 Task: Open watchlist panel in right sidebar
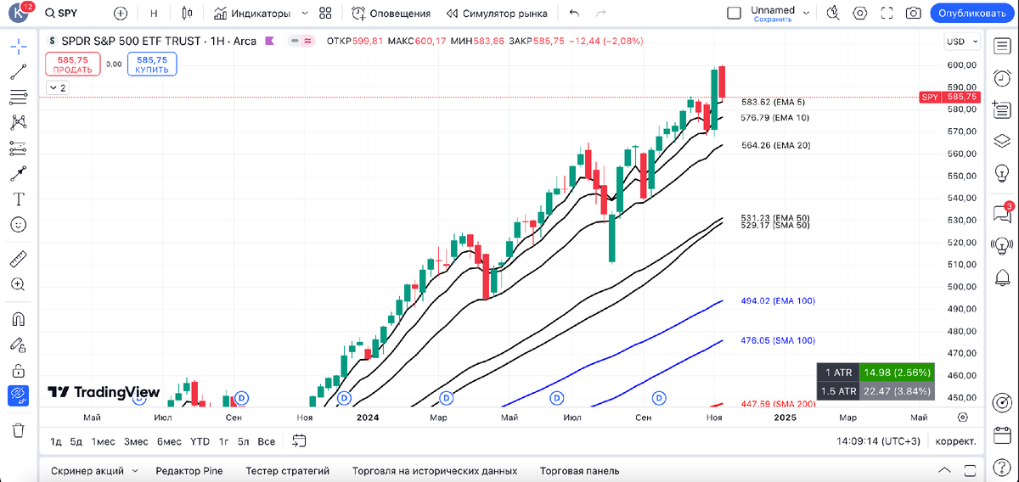pos(1002,45)
